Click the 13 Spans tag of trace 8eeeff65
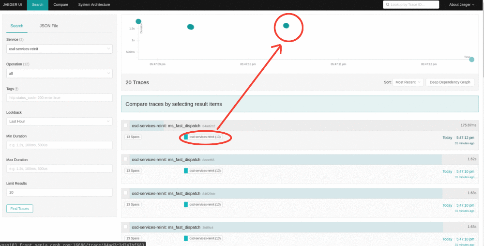 pyautogui.click(x=133, y=170)
